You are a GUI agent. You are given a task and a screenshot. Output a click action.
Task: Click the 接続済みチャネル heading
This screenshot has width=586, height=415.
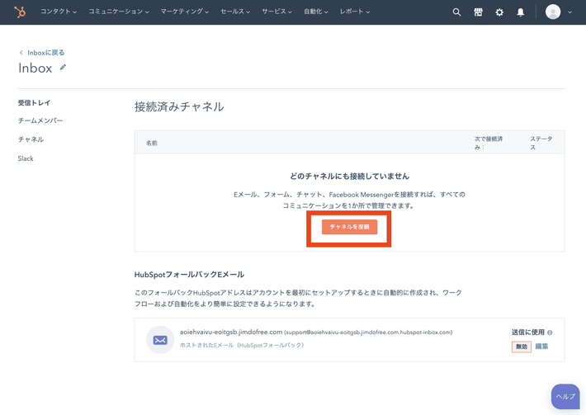click(179, 106)
